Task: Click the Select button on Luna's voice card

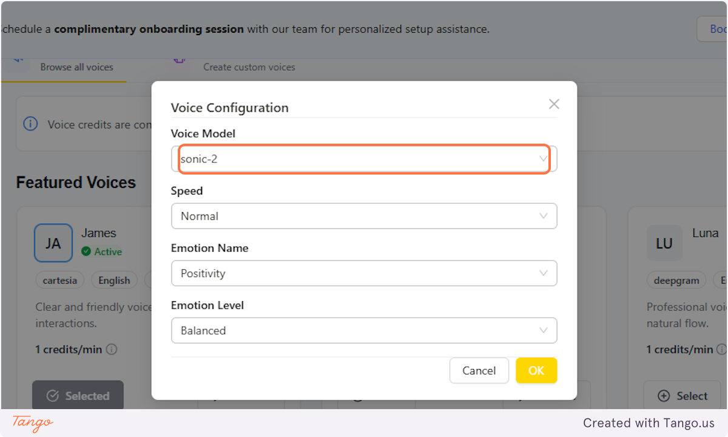Action: [x=682, y=395]
